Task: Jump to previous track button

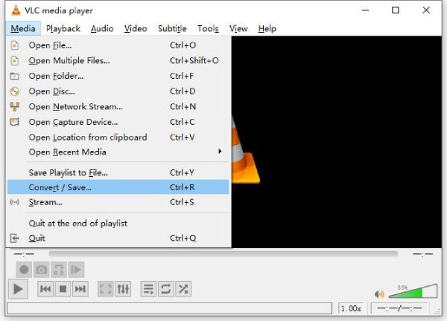Action: (45, 289)
